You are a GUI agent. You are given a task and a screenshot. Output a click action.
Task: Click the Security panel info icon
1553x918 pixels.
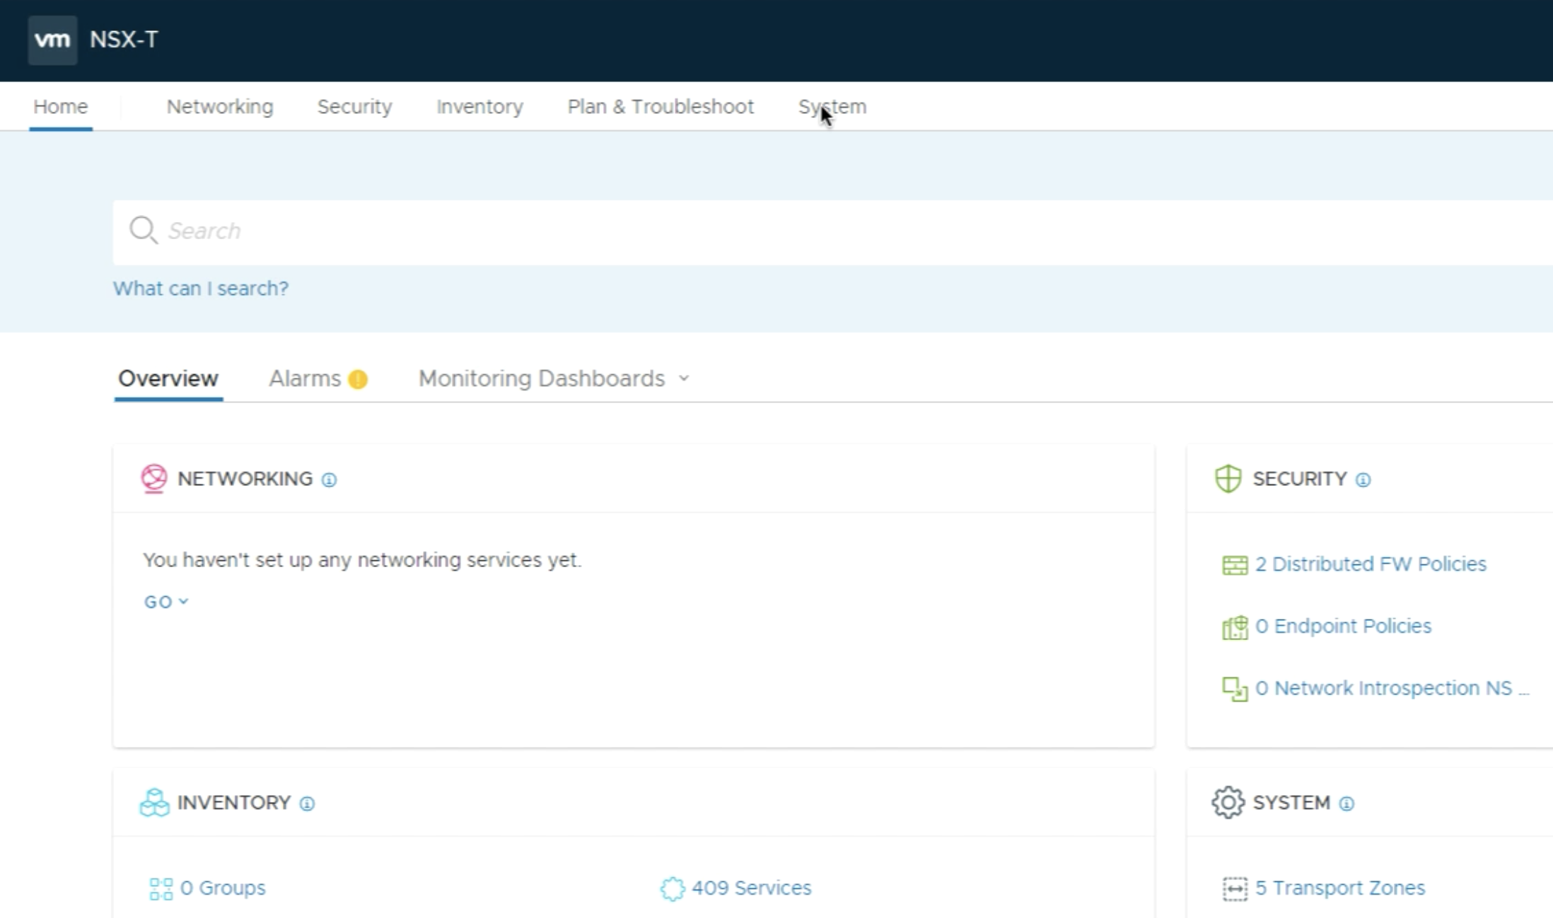coord(1363,480)
